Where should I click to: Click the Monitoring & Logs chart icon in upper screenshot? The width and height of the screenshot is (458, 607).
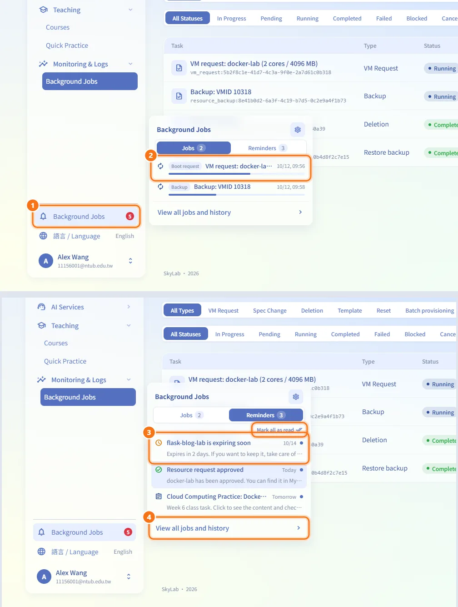click(43, 64)
